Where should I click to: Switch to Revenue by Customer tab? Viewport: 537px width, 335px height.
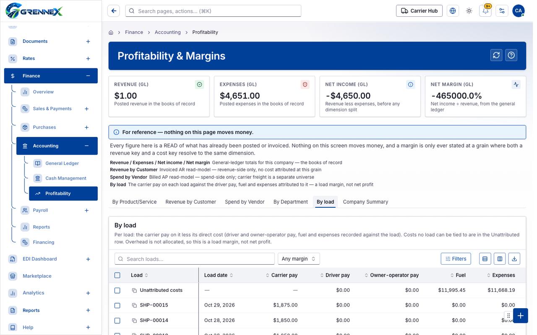point(191,202)
